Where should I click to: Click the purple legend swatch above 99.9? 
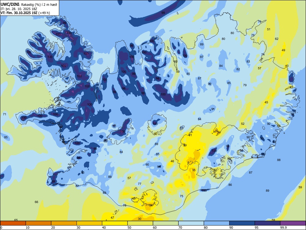click(293, 223)
